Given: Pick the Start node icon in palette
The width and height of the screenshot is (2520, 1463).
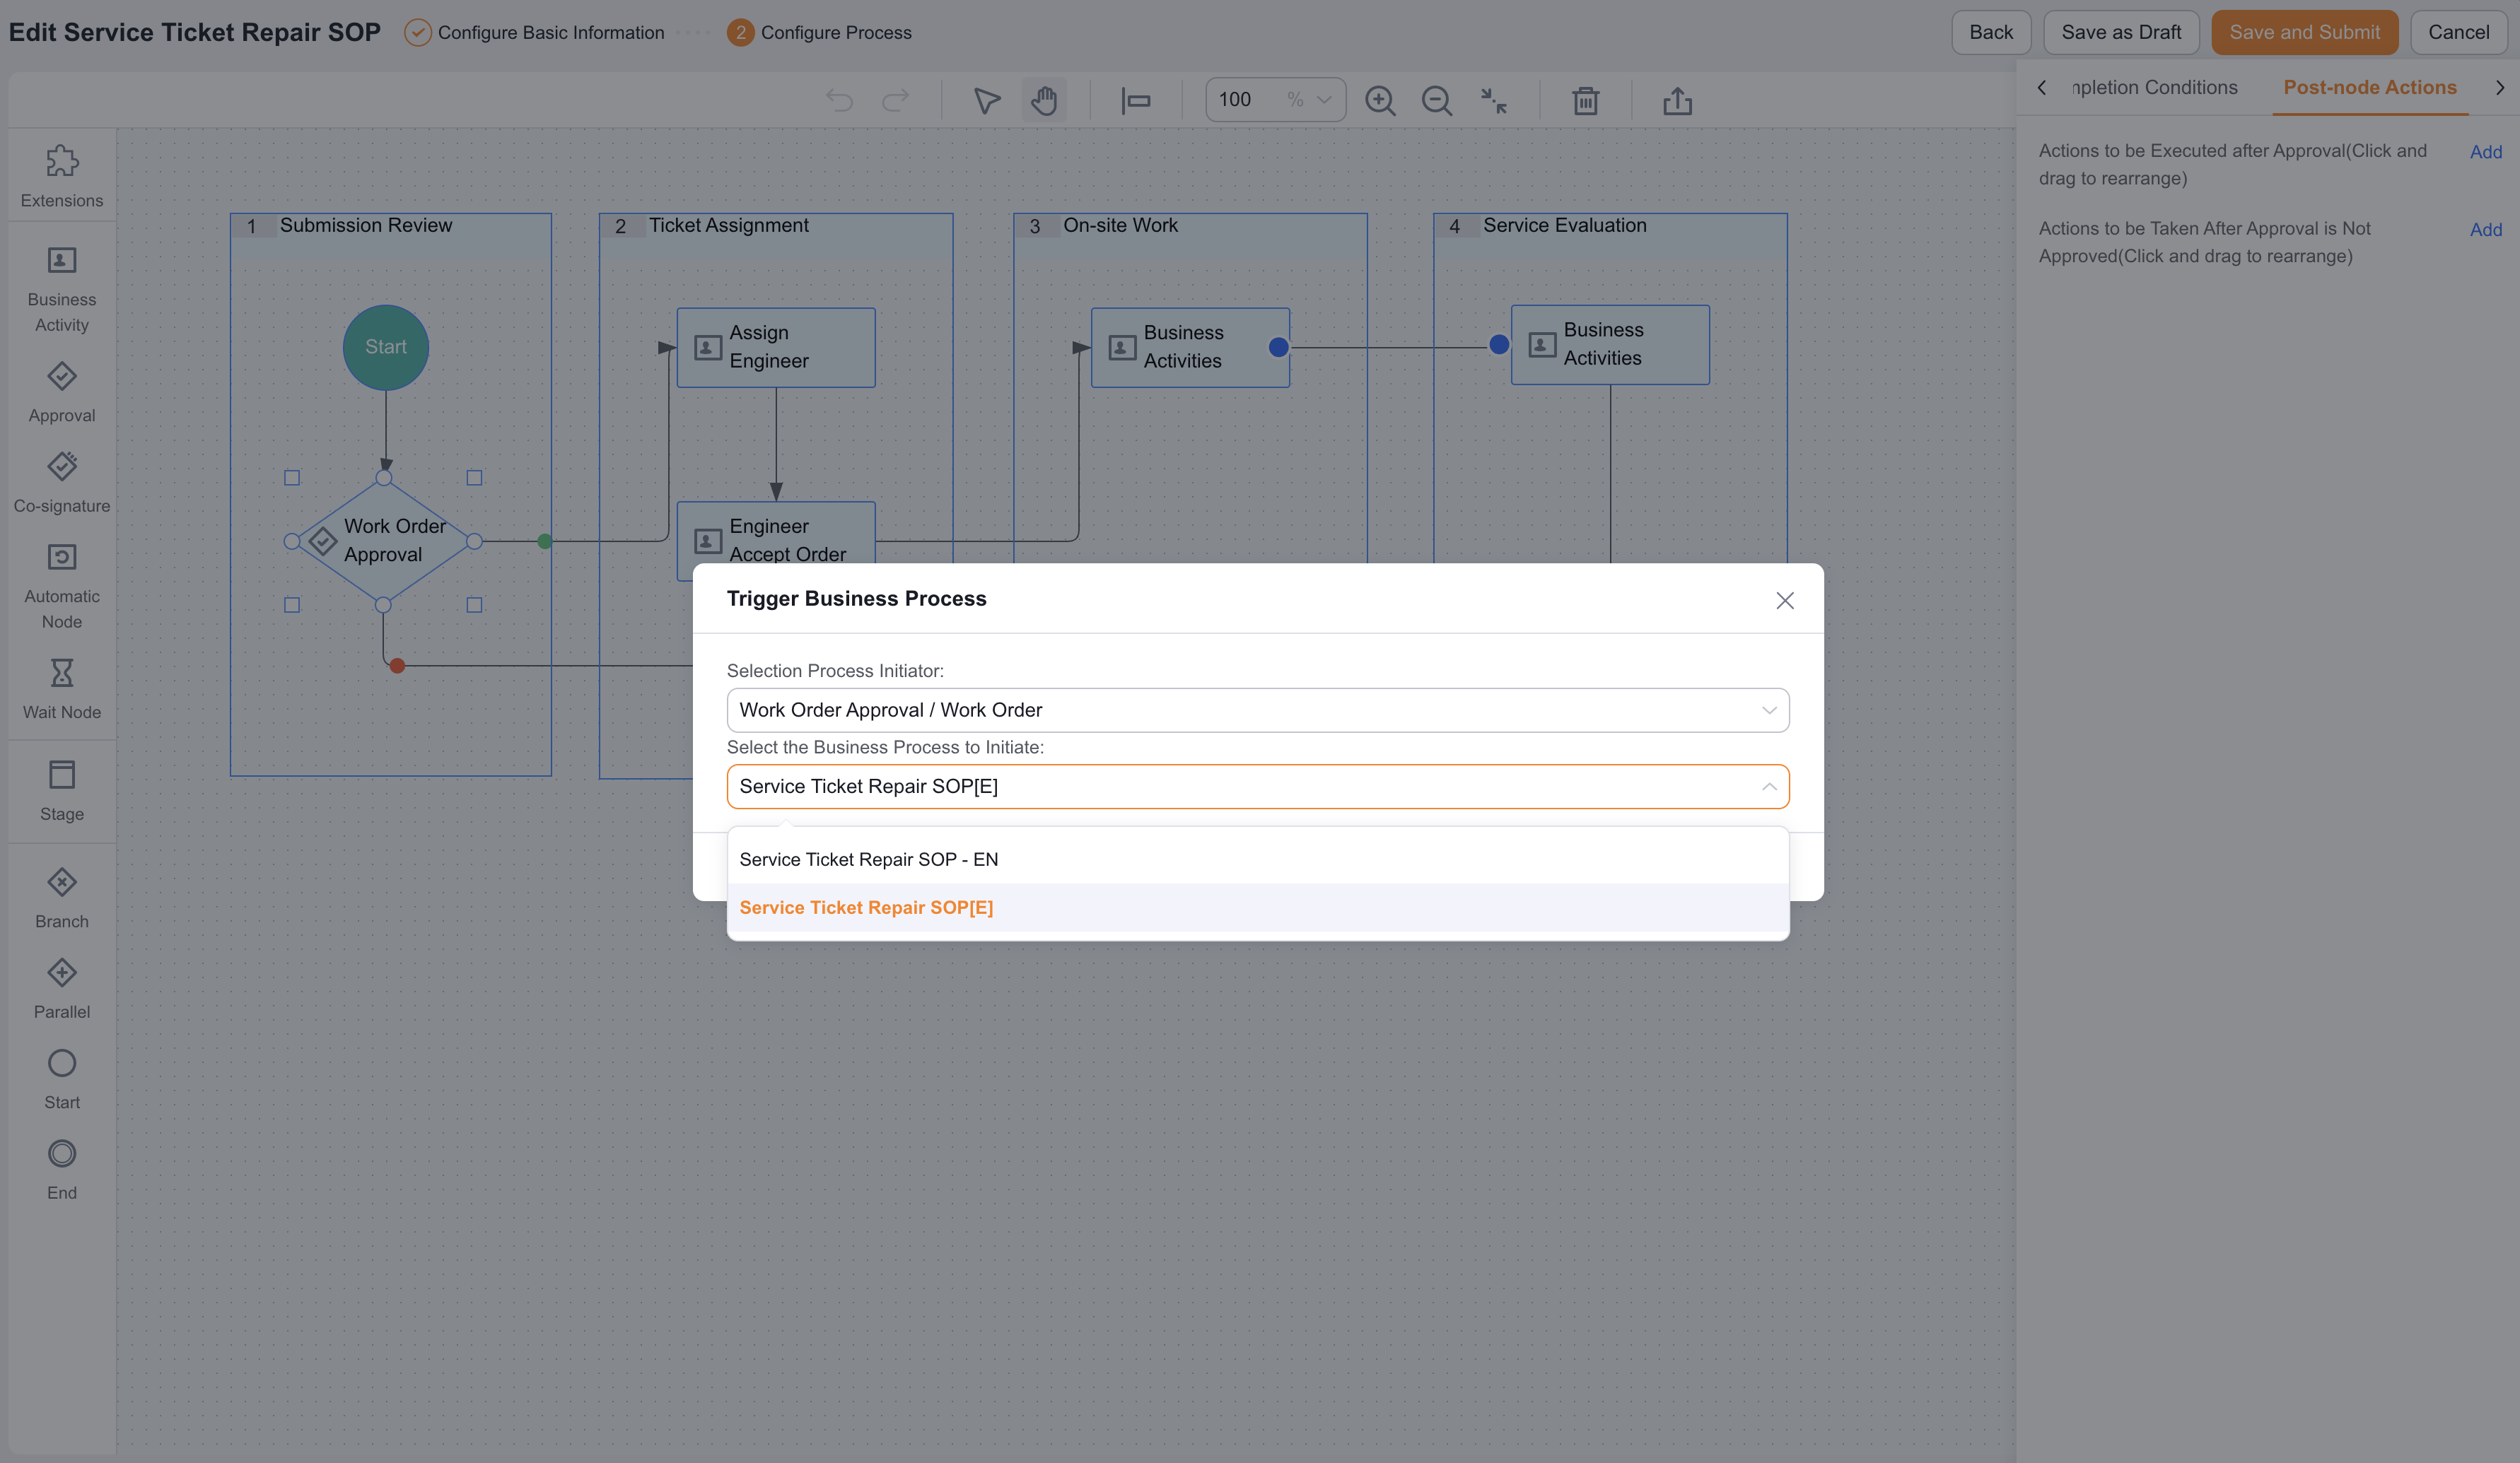Looking at the screenshot, I should (62, 1063).
